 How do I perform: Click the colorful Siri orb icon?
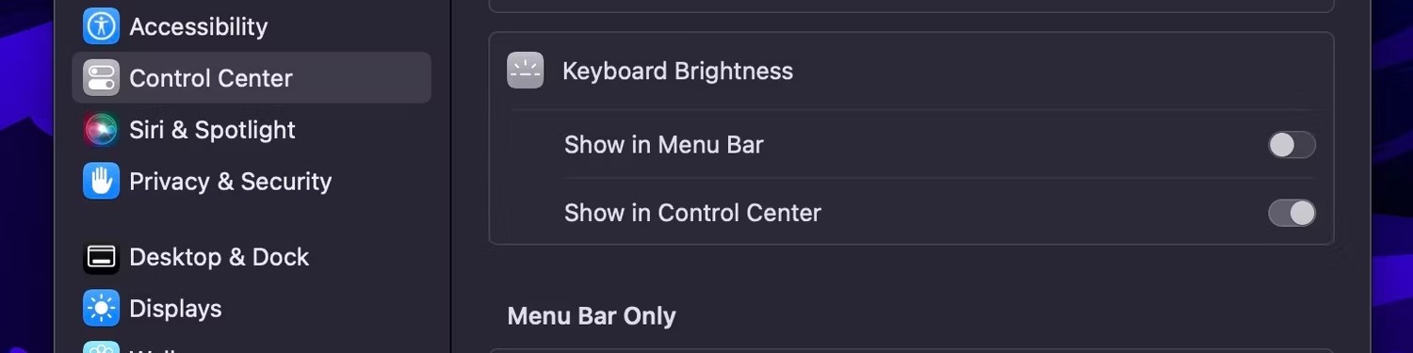pos(101,130)
